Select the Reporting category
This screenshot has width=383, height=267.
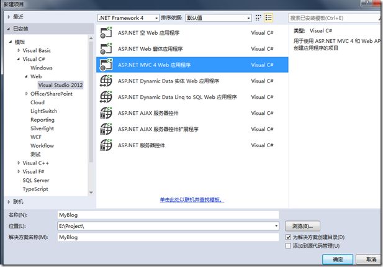pyautogui.click(x=42, y=120)
